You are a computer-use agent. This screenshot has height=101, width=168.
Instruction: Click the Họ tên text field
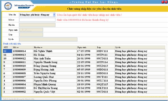(x=37, y=25)
